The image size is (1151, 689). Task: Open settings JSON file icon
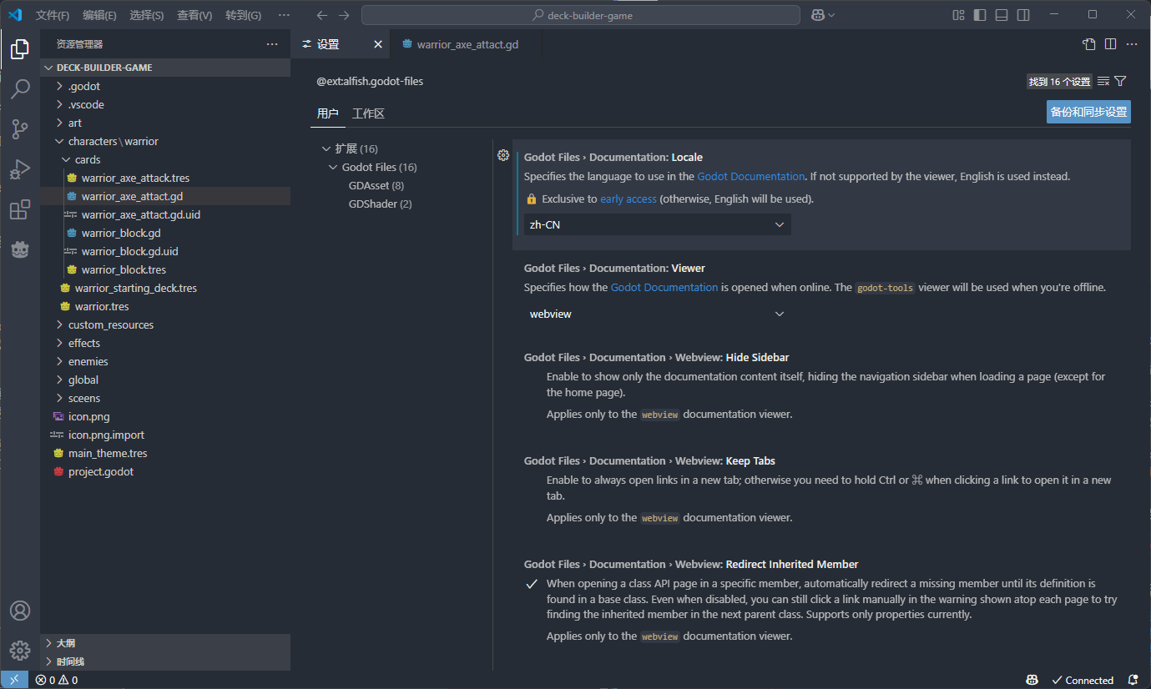[x=1088, y=44]
